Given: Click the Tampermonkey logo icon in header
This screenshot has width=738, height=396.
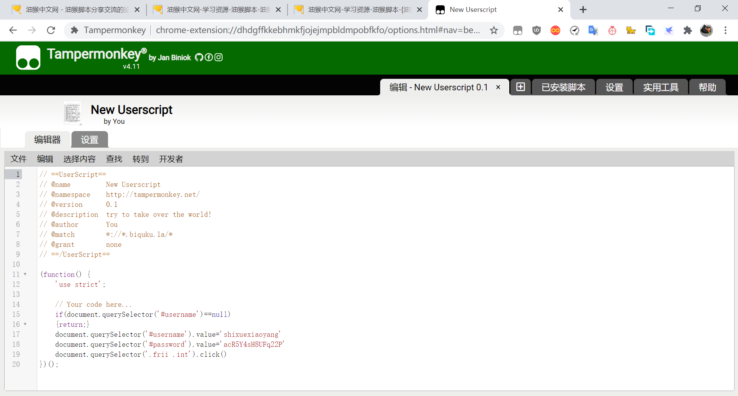Looking at the screenshot, I should (x=28, y=58).
